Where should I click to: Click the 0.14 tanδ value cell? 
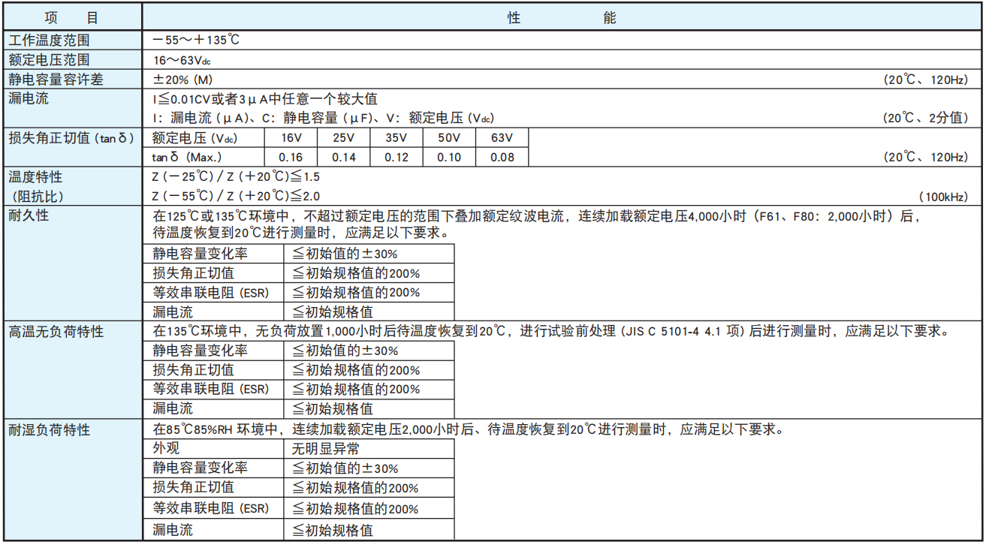coord(344,157)
